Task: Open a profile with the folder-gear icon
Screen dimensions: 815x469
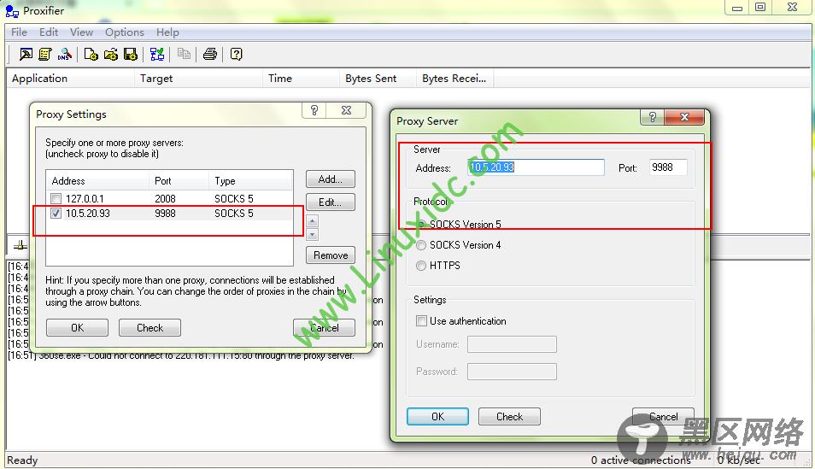Action: [111, 54]
